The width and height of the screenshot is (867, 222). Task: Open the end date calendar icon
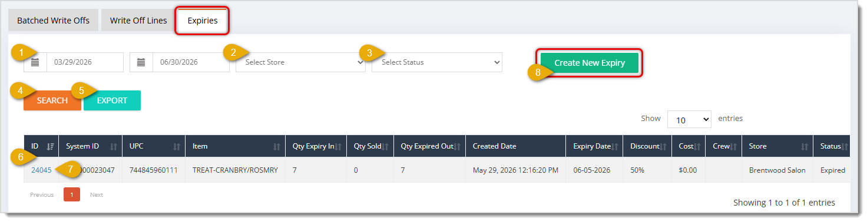(141, 62)
